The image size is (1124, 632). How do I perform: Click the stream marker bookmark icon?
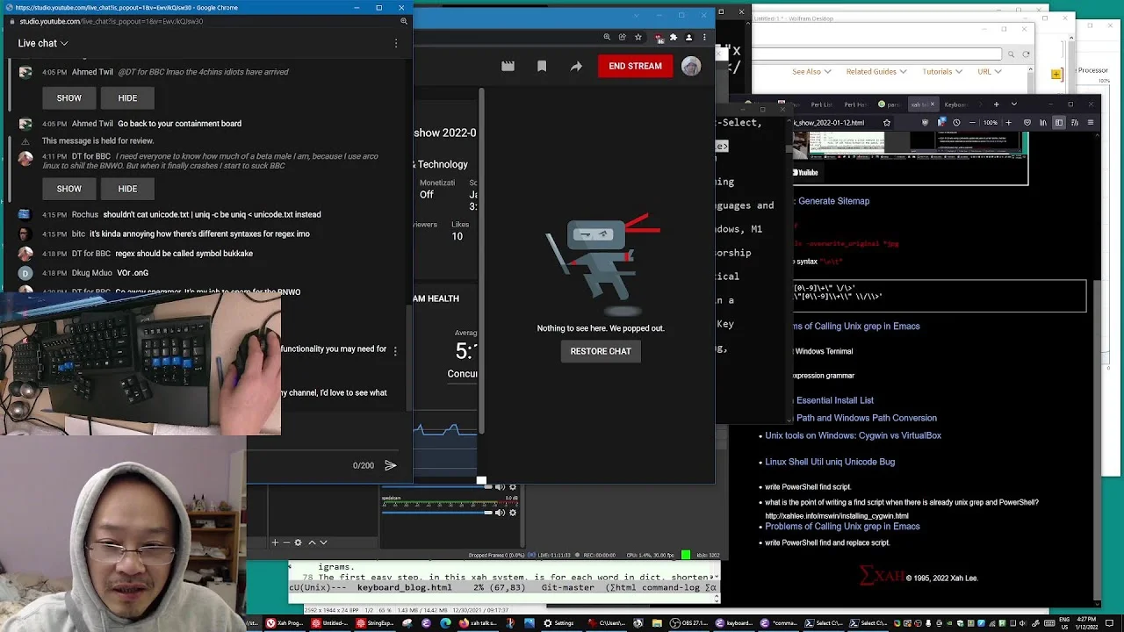542,66
